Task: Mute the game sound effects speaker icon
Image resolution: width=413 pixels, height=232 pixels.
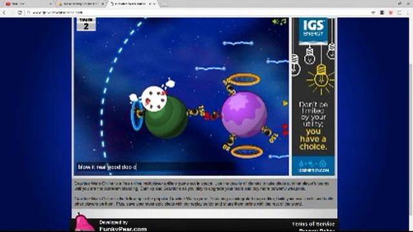Action: click(x=276, y=21)
